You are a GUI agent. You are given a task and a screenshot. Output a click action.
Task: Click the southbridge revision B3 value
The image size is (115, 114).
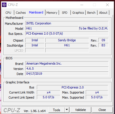pyautogui.click(x=103, y=45)
